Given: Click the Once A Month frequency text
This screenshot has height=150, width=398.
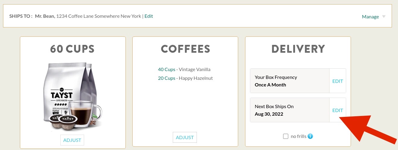Looking at the screenshot, I should click(x=270, y=85).
